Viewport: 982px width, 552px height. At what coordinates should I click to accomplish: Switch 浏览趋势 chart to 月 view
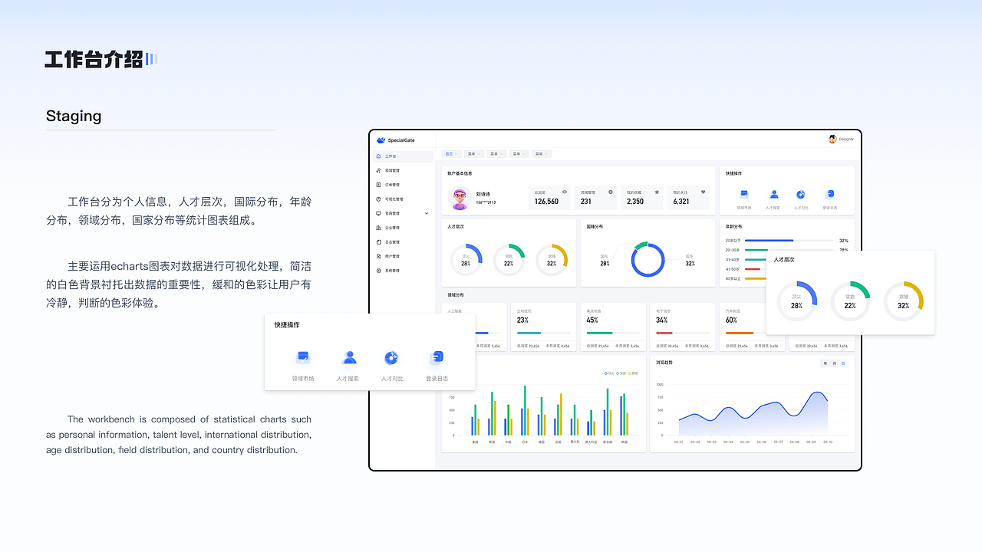coord(833,363)
